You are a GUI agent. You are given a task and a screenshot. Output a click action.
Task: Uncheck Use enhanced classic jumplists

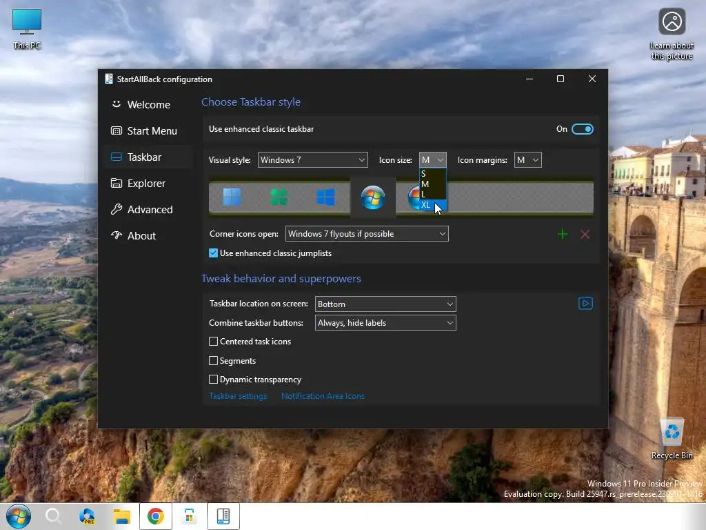pos(214,253)
